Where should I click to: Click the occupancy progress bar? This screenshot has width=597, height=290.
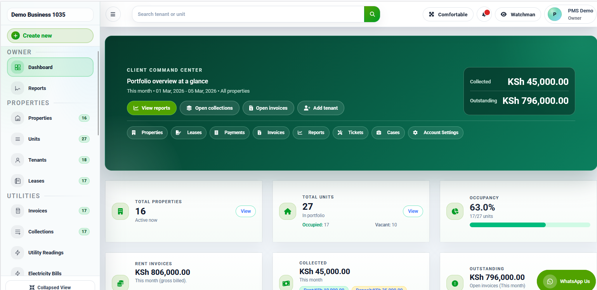[x=530, y=224]
